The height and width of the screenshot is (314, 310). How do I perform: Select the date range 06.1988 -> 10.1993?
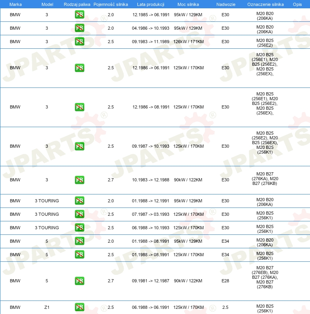tap(151, 228)
